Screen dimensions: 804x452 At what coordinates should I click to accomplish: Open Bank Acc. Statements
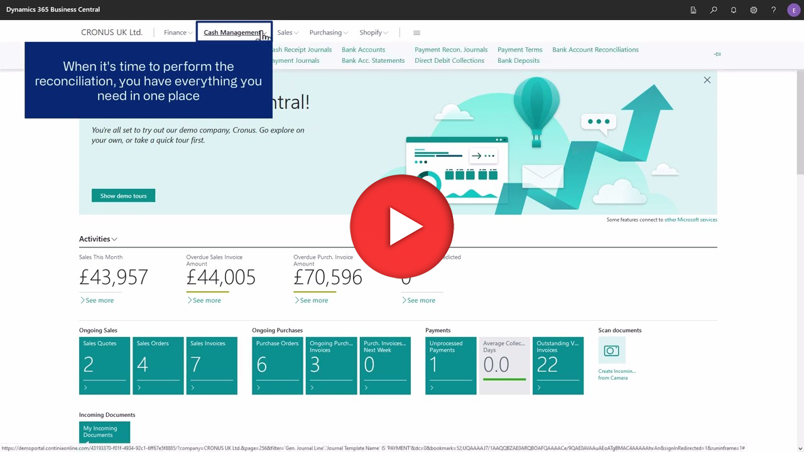tap(373, 61)
